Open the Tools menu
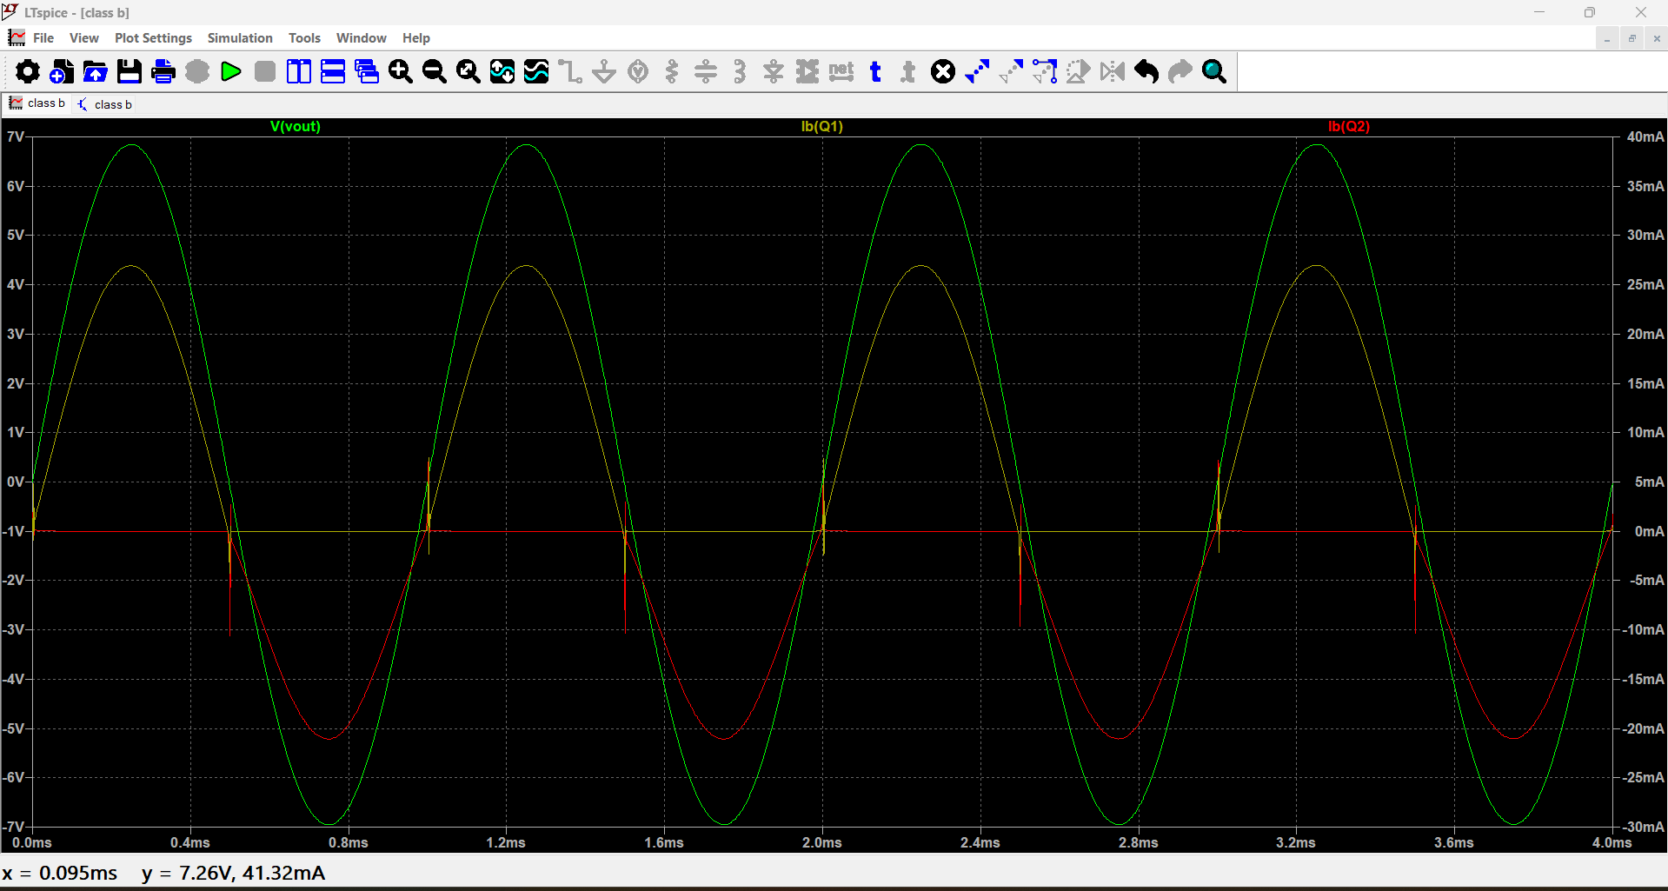The width and height of the screenshot is (1668, 891). (304, 38)
